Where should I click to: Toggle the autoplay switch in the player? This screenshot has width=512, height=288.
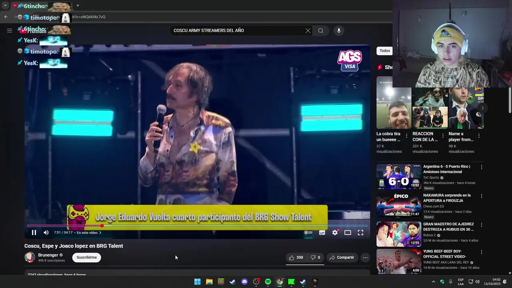[x=308, y=232]
